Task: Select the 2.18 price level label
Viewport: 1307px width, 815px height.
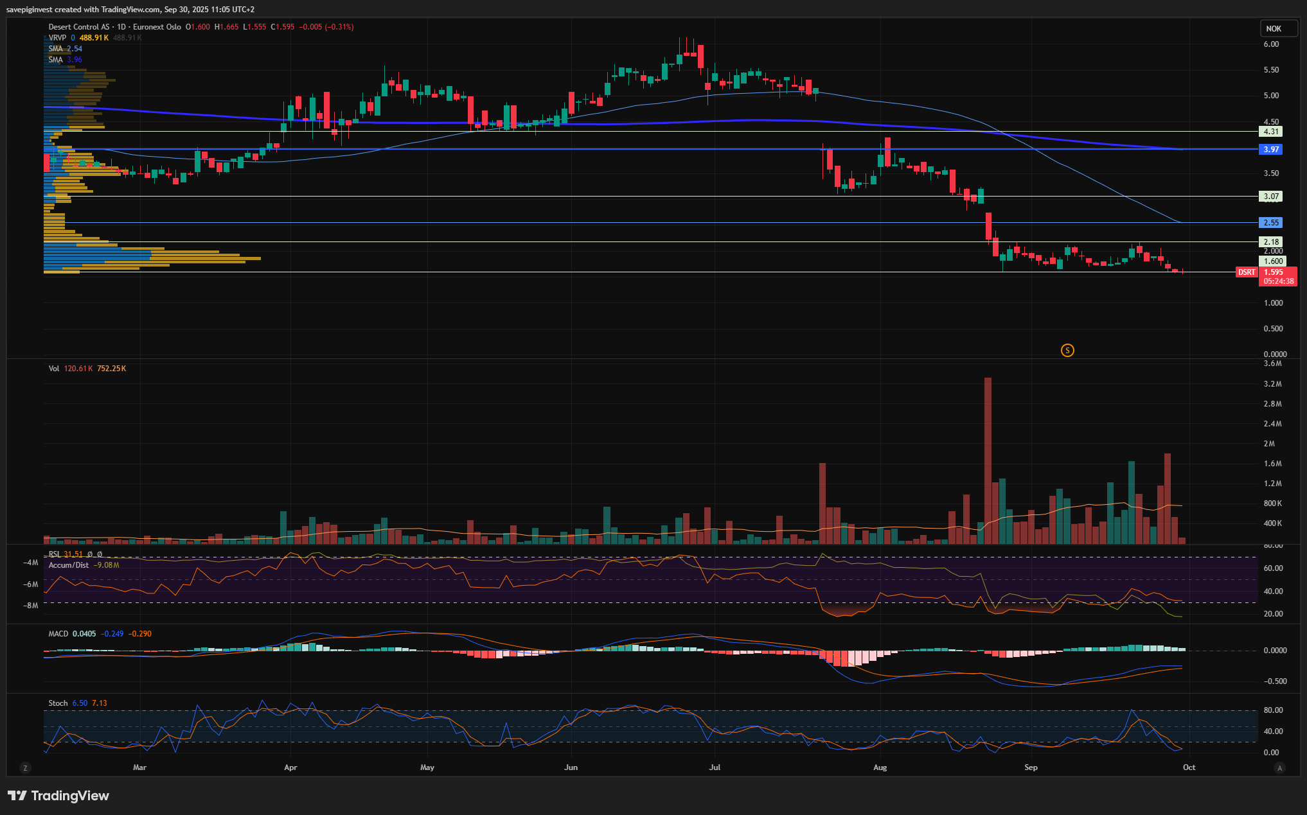Action: [x=1270, y=242]
